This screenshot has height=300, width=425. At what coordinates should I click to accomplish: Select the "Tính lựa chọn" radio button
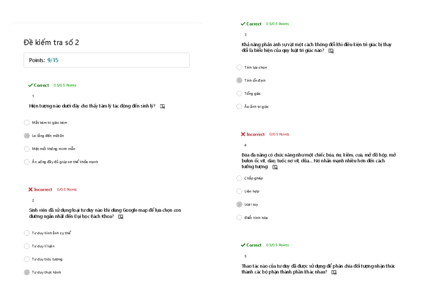239,67
